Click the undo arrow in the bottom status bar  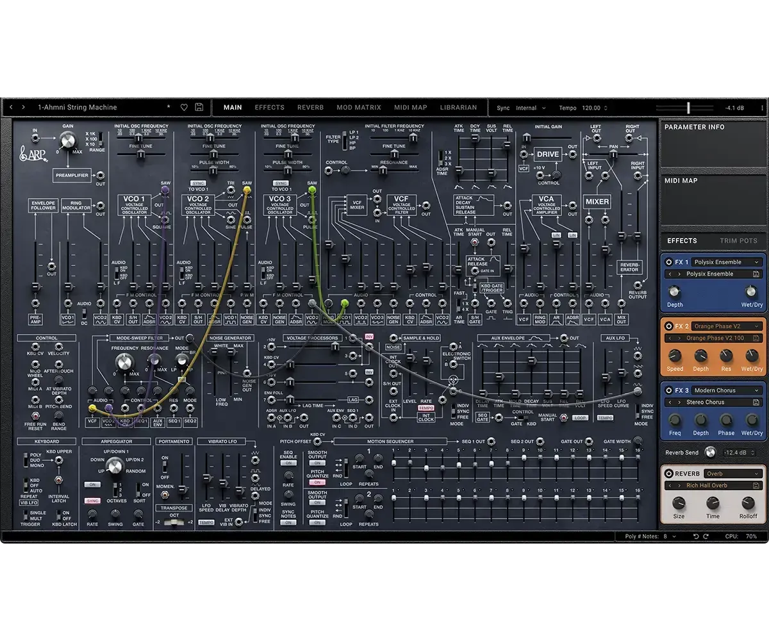pyautogui.click(x=697, y=536)
